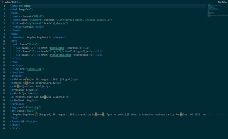Click the class="div1" attribute
The image size is (228, 139).
26,111
